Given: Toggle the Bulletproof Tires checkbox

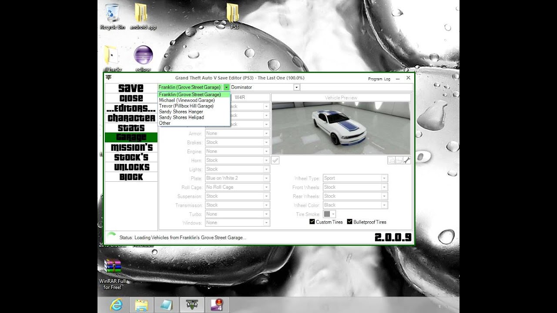Looking at the screenshot, I should pos(349,222).
